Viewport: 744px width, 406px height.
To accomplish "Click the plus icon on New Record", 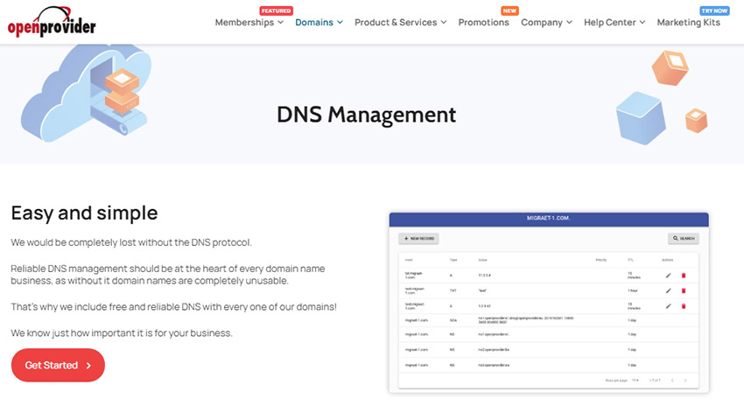I will [406, 239].
